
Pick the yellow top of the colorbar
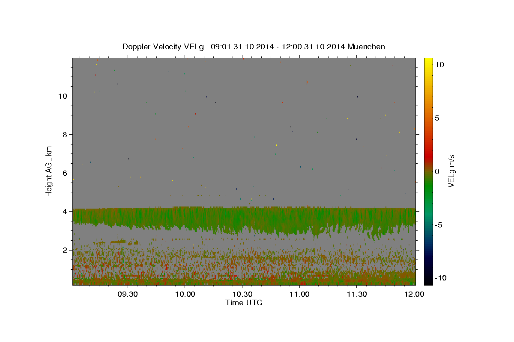click(x=428, y=62)
